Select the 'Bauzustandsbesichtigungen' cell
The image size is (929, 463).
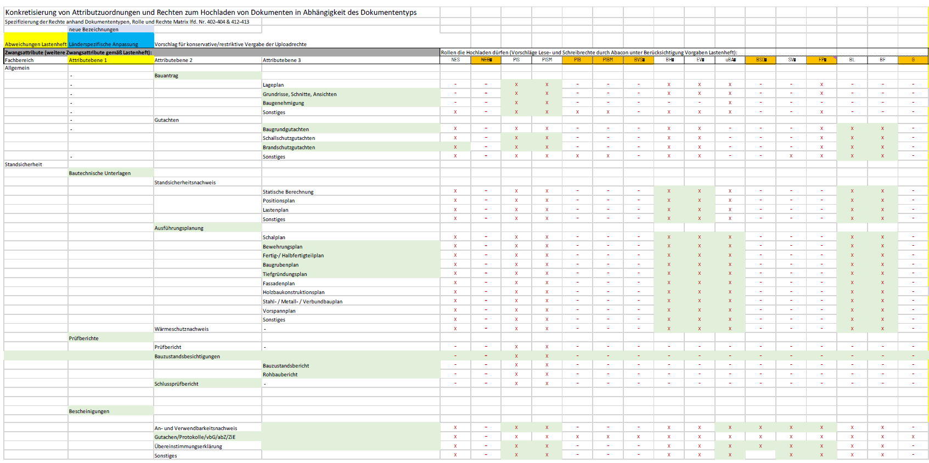click(x=207, y=357)
